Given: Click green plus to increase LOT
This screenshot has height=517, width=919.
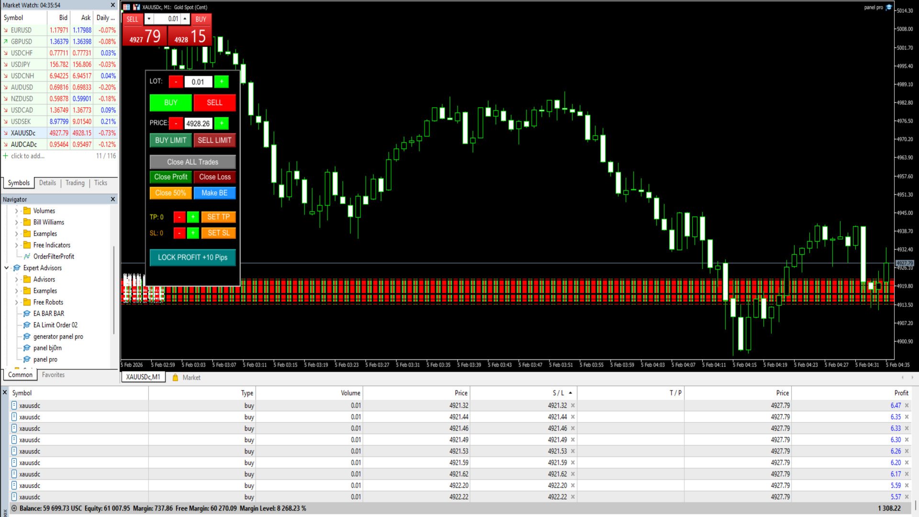Looking at the screenshot, I should tap(221, 82).
